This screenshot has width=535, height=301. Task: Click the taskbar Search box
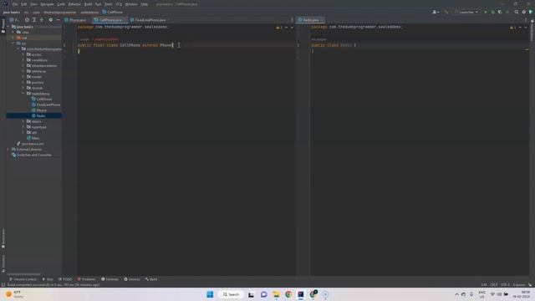pyautogui.click(x=231, y=294)
